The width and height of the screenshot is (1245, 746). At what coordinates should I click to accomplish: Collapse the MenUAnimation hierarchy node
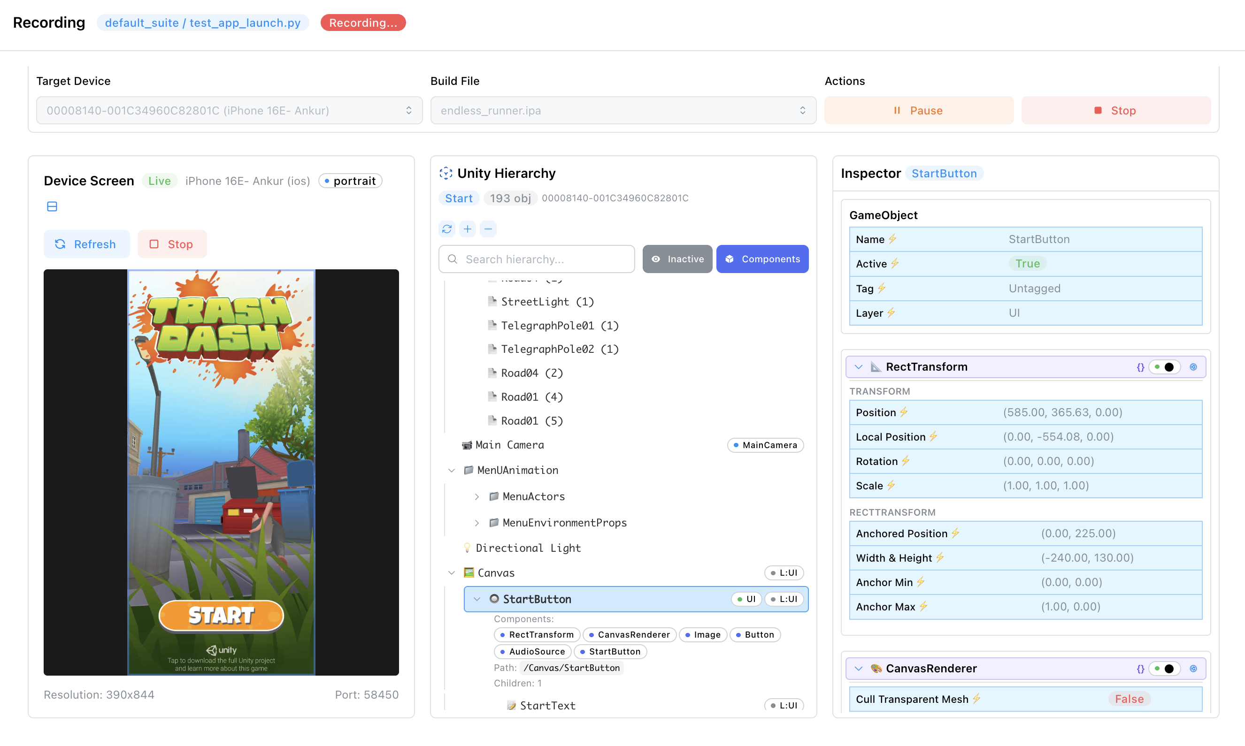tap(451, 470)
